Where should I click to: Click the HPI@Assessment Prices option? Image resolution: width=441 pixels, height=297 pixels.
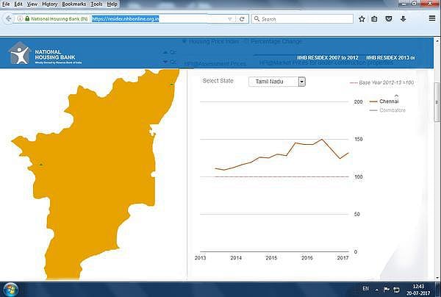pyautogui.click(x=214, y=63)
